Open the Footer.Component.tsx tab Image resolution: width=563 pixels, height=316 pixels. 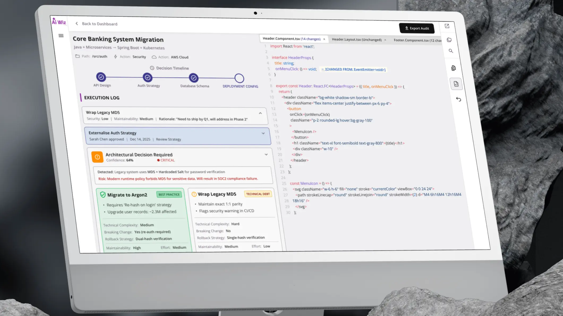point(417,40)
